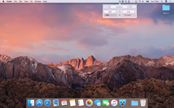Open Notification Center

point(170,1)
